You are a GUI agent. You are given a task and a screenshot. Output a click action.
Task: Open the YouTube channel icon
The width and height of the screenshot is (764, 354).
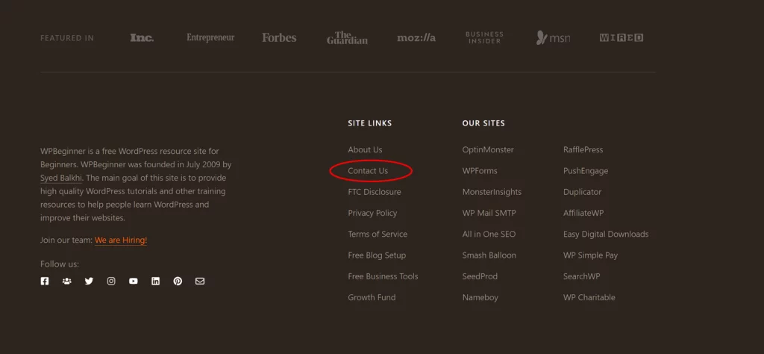(x=134, y=282)
